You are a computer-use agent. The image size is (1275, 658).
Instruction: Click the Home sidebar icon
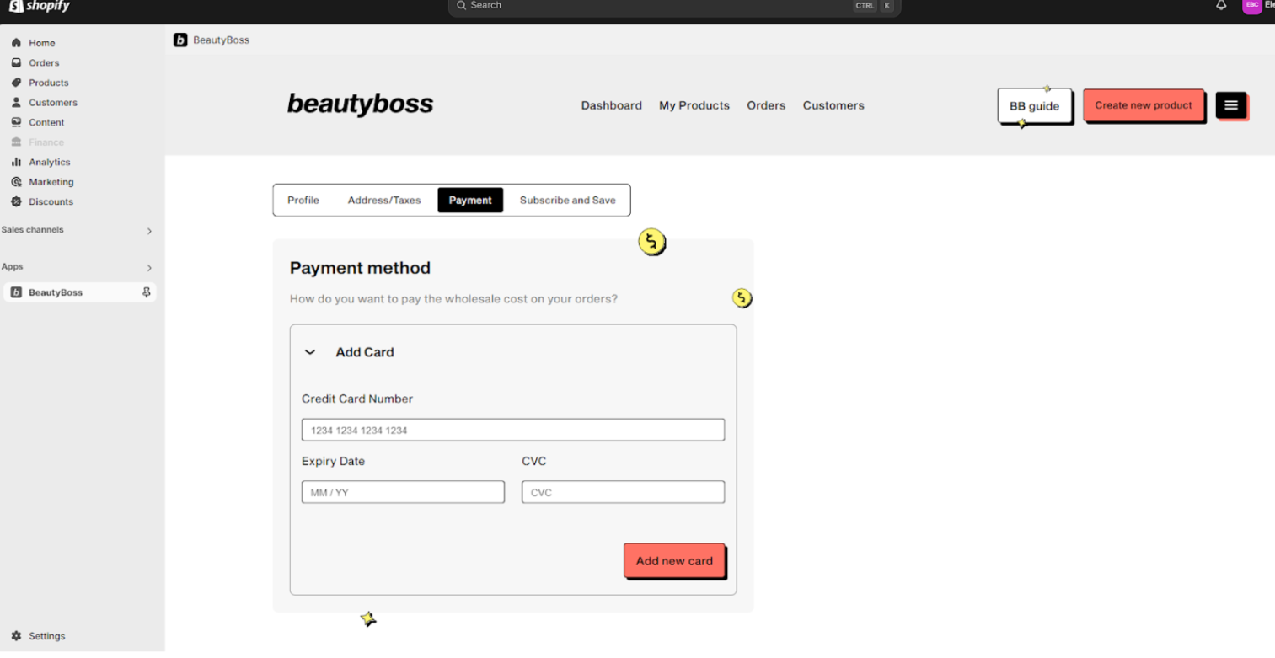[x=16, y=43]
